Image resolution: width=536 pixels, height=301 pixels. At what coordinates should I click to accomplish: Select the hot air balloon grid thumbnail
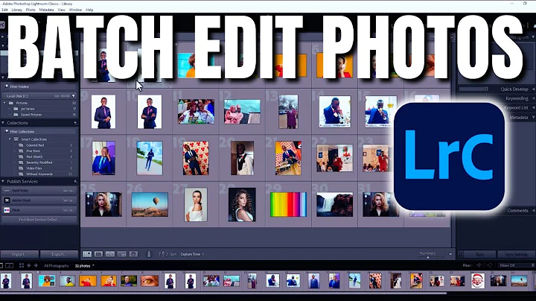click(150, 204)
